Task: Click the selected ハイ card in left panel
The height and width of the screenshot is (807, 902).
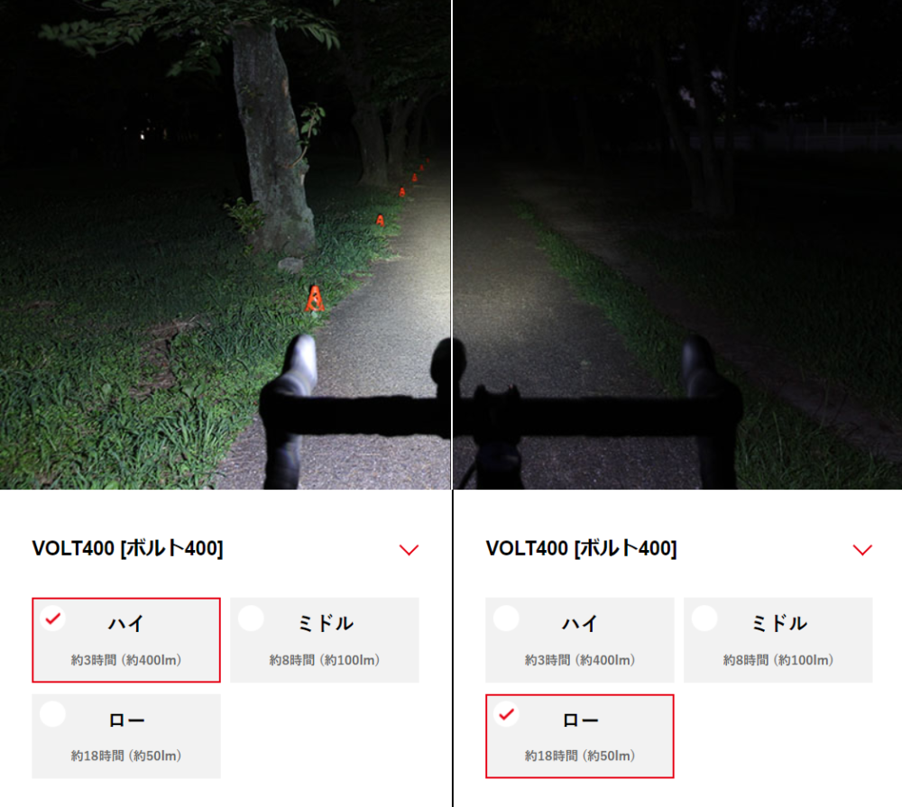Action: (x=126, y=640)
